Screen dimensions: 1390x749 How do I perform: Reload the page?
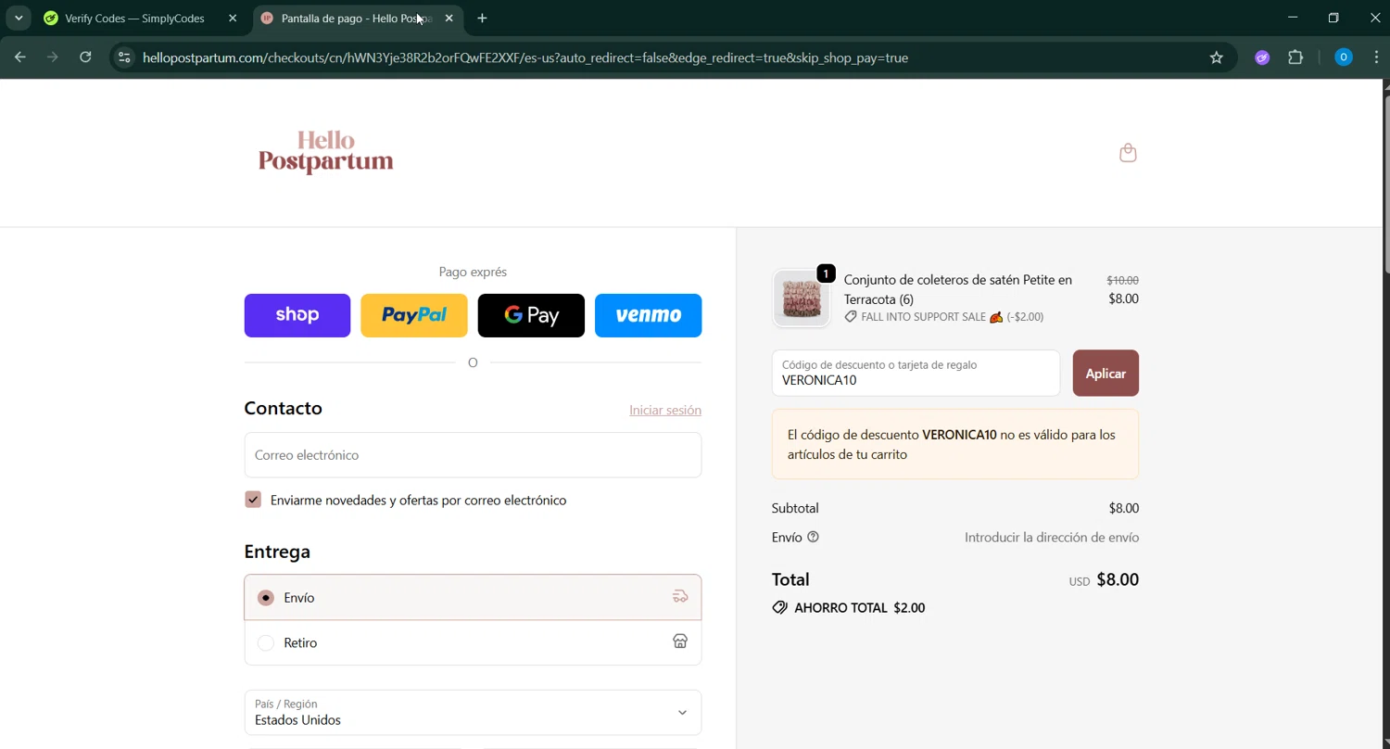point(85,57)
